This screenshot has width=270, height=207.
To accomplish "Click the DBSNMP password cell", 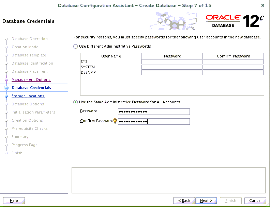I will 172,73.
